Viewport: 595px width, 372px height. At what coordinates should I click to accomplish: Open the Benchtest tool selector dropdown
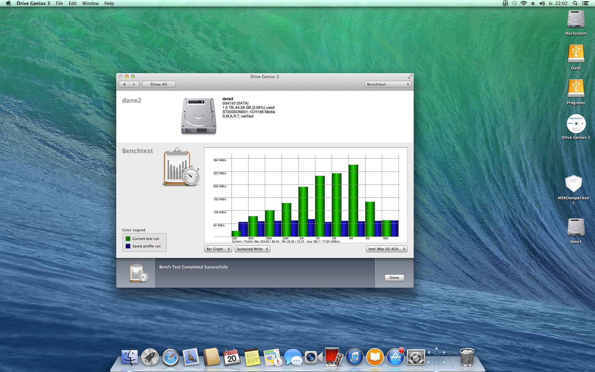point(388,84)
